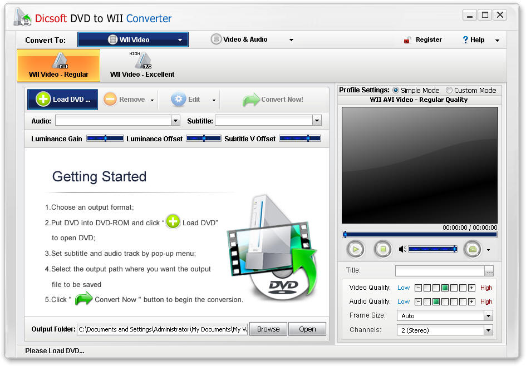Open the Channels dropdown
The width and height of the screenshot is (526, 366).
coord(489,330)
